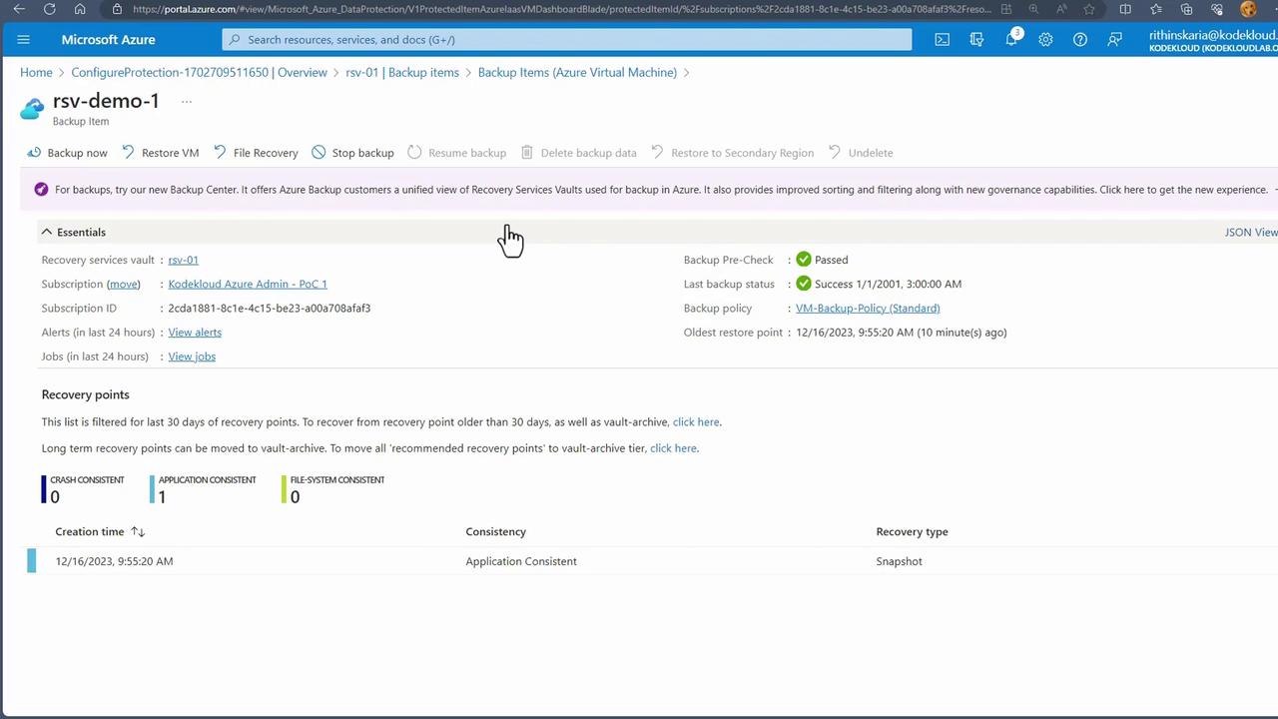
Task: Open Directories and subscriptions filter icon
Action: [976, 40]
